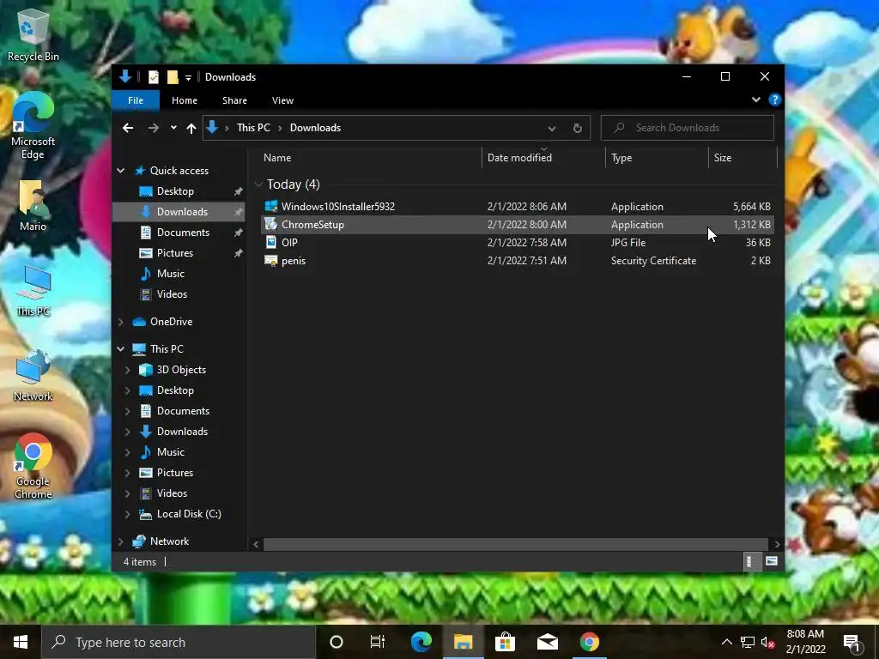879x659 pixels.
Task: Open the network tray icon
Action: pyautogui.click(x=748, y=642)
